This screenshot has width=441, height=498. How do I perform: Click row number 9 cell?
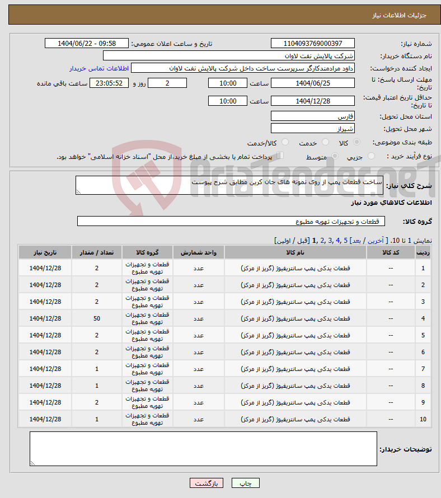coord(423,402)
